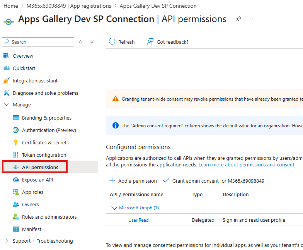The image size is (303, 250).
Task: Click the Owners people icon
Action: click(15, 204)
